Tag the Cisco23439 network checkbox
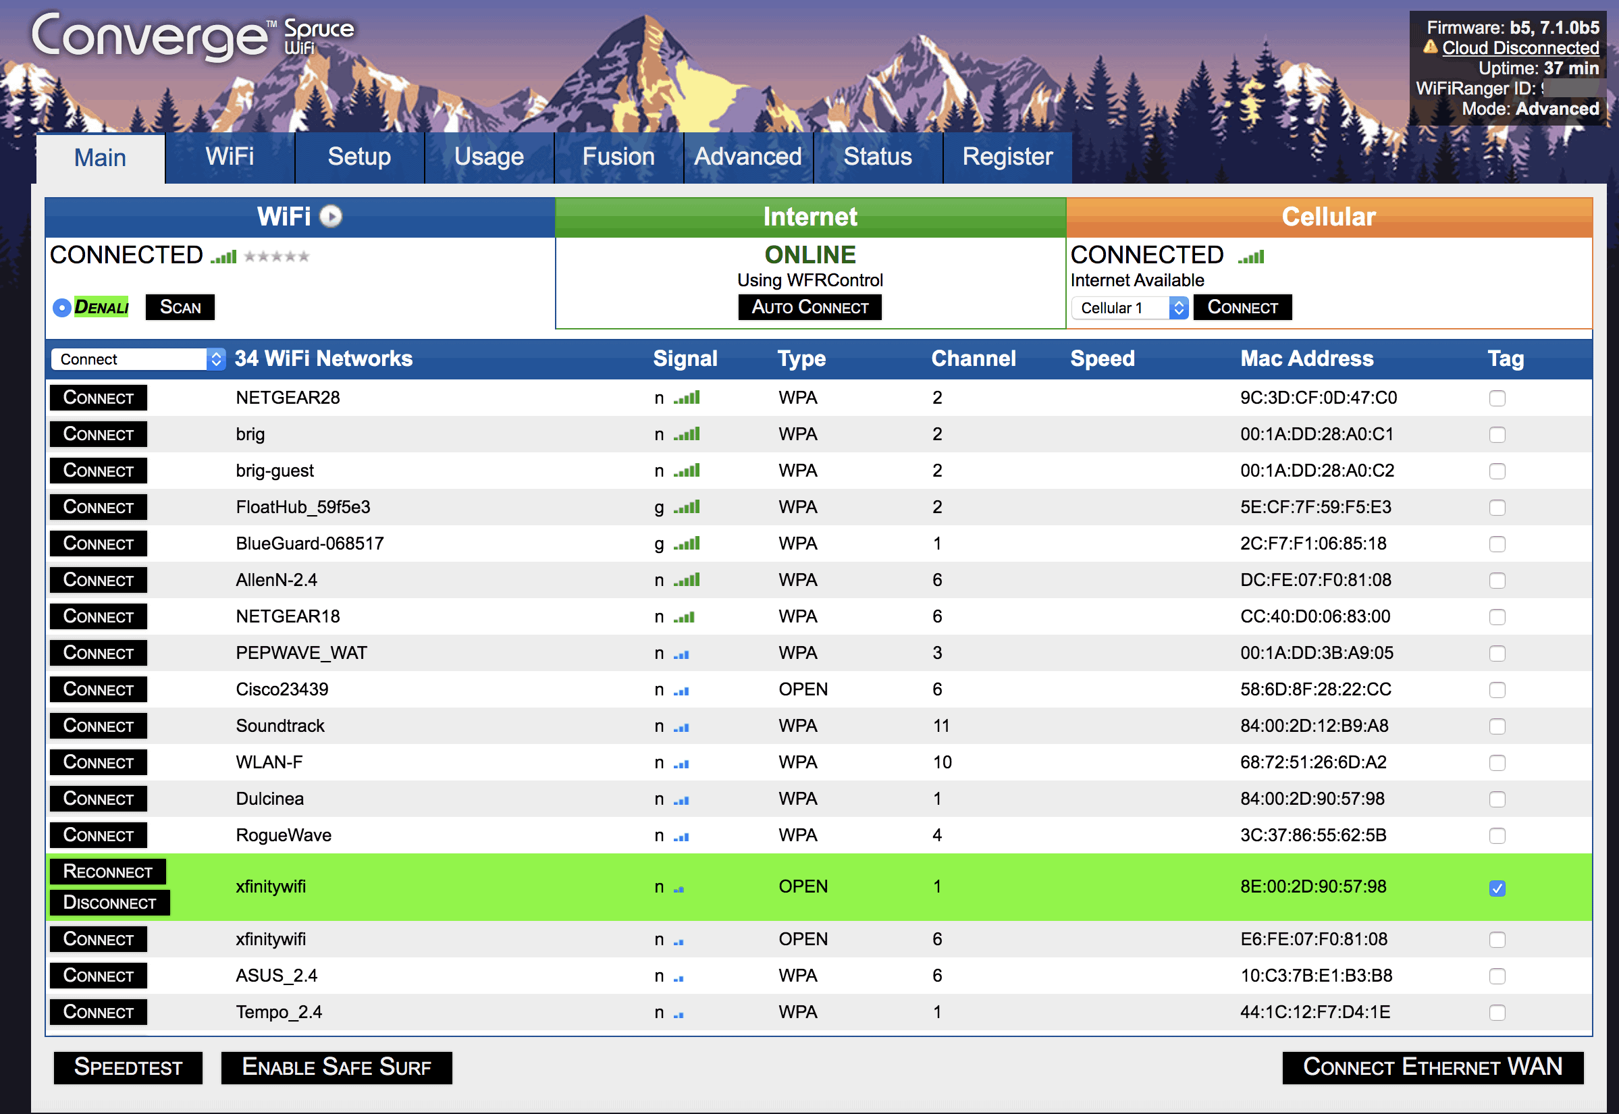 1497,690
